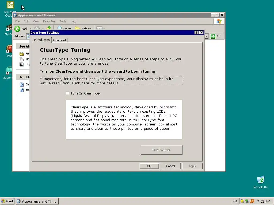
Task: Open the Peg desktop shortcut with red ball
Action: pyautogui.click(x=9, y=49)
